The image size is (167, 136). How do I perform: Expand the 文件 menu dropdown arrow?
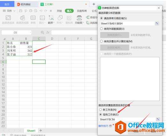click(x=14, y=11)
